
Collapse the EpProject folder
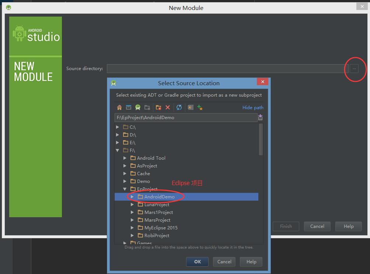point(125,189)
